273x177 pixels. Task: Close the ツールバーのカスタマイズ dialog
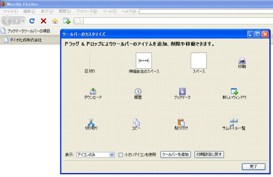pos(265,34)
